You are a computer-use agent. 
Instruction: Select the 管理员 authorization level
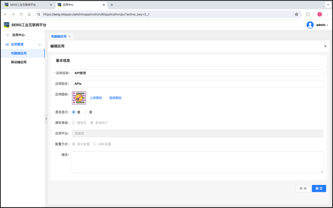[x=74, y=123]
